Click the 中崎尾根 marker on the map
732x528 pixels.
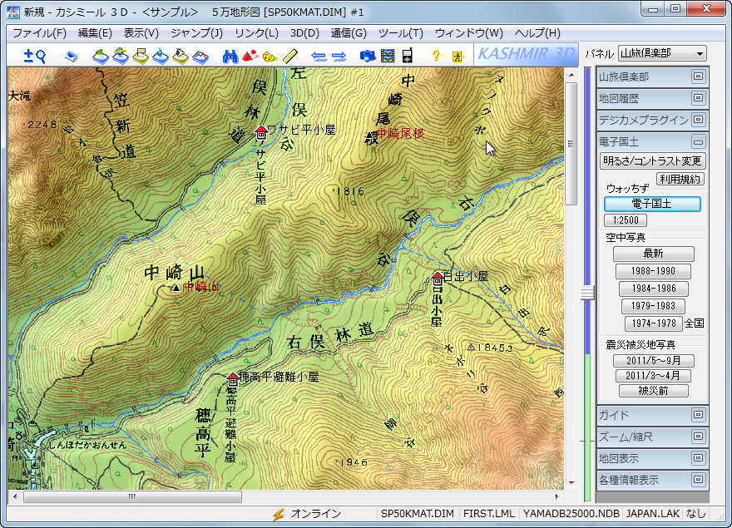[x=371, y=137]
